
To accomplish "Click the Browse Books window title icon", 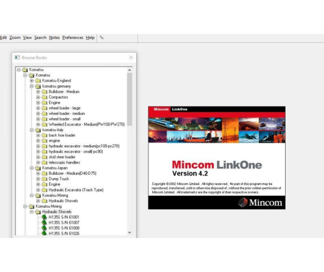I will pyautogui.click(x=17, y=58).
